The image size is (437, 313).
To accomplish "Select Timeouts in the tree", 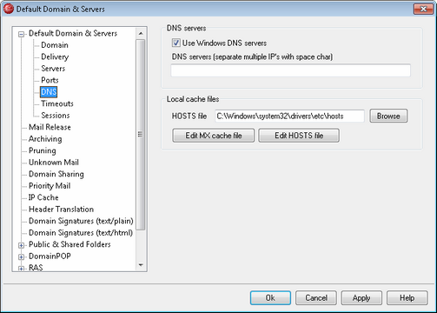I will click(x=57, y=103).
